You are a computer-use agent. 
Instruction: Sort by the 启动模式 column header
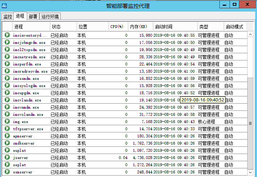pyautogui.click(x=235, y=27)
